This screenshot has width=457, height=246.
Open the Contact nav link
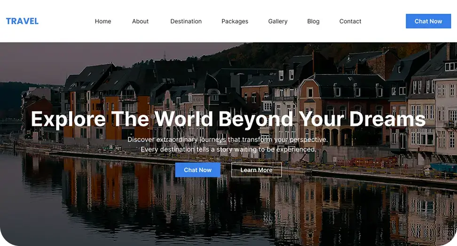(350, 21)
